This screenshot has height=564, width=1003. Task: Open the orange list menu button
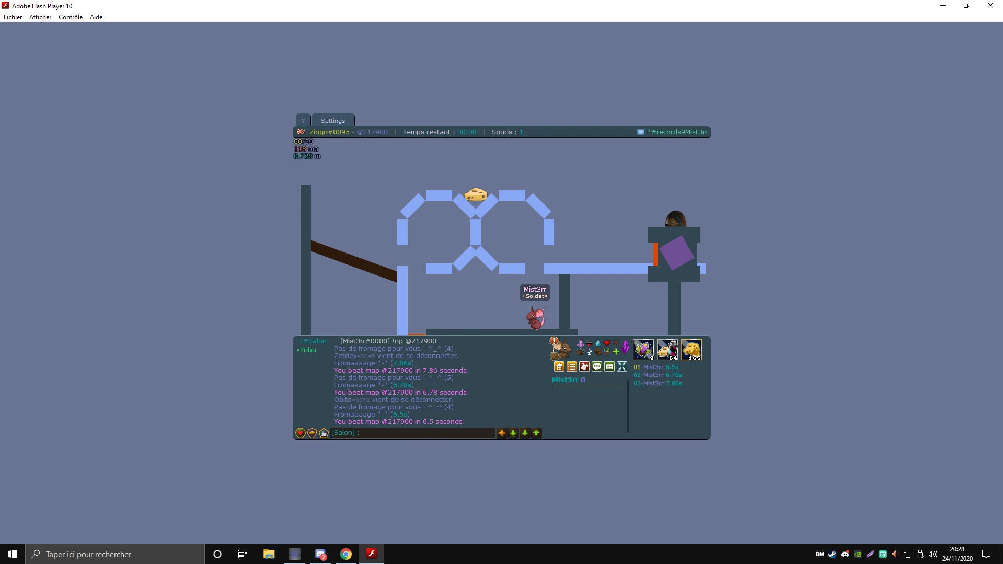coord(572,367)
